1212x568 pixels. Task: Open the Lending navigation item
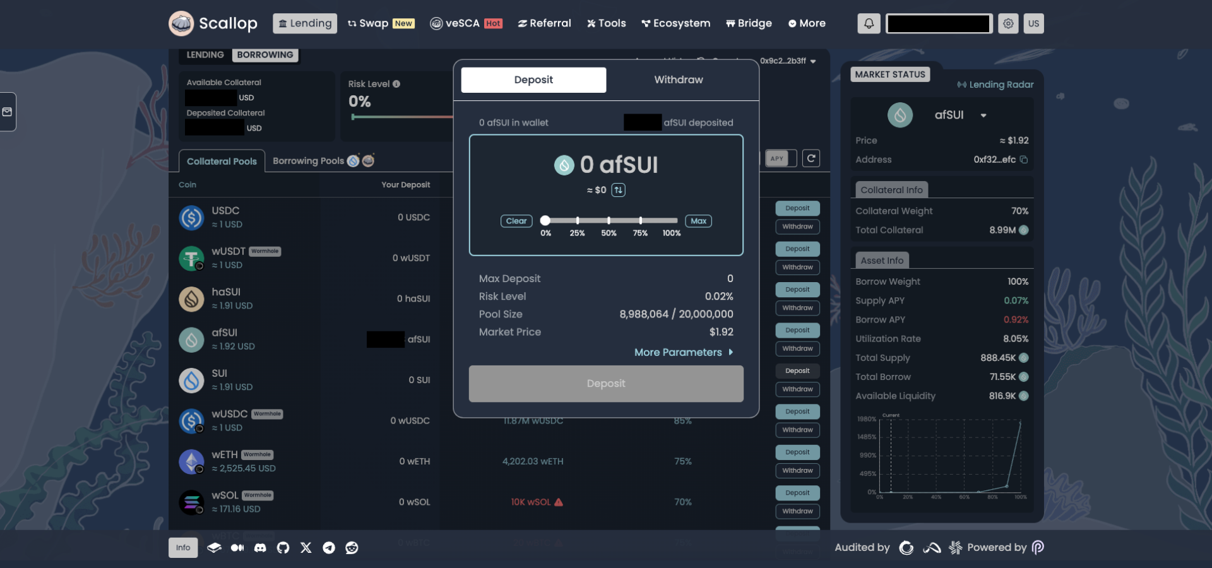point(305,23)
